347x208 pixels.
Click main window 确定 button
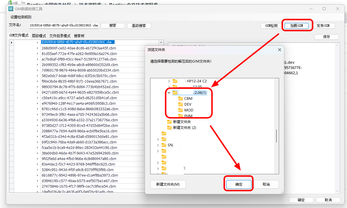pyautogui.click(x=301, y=200)
